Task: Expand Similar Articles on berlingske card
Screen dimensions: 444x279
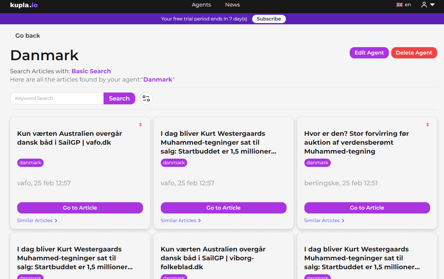Action: click(324, 221)
